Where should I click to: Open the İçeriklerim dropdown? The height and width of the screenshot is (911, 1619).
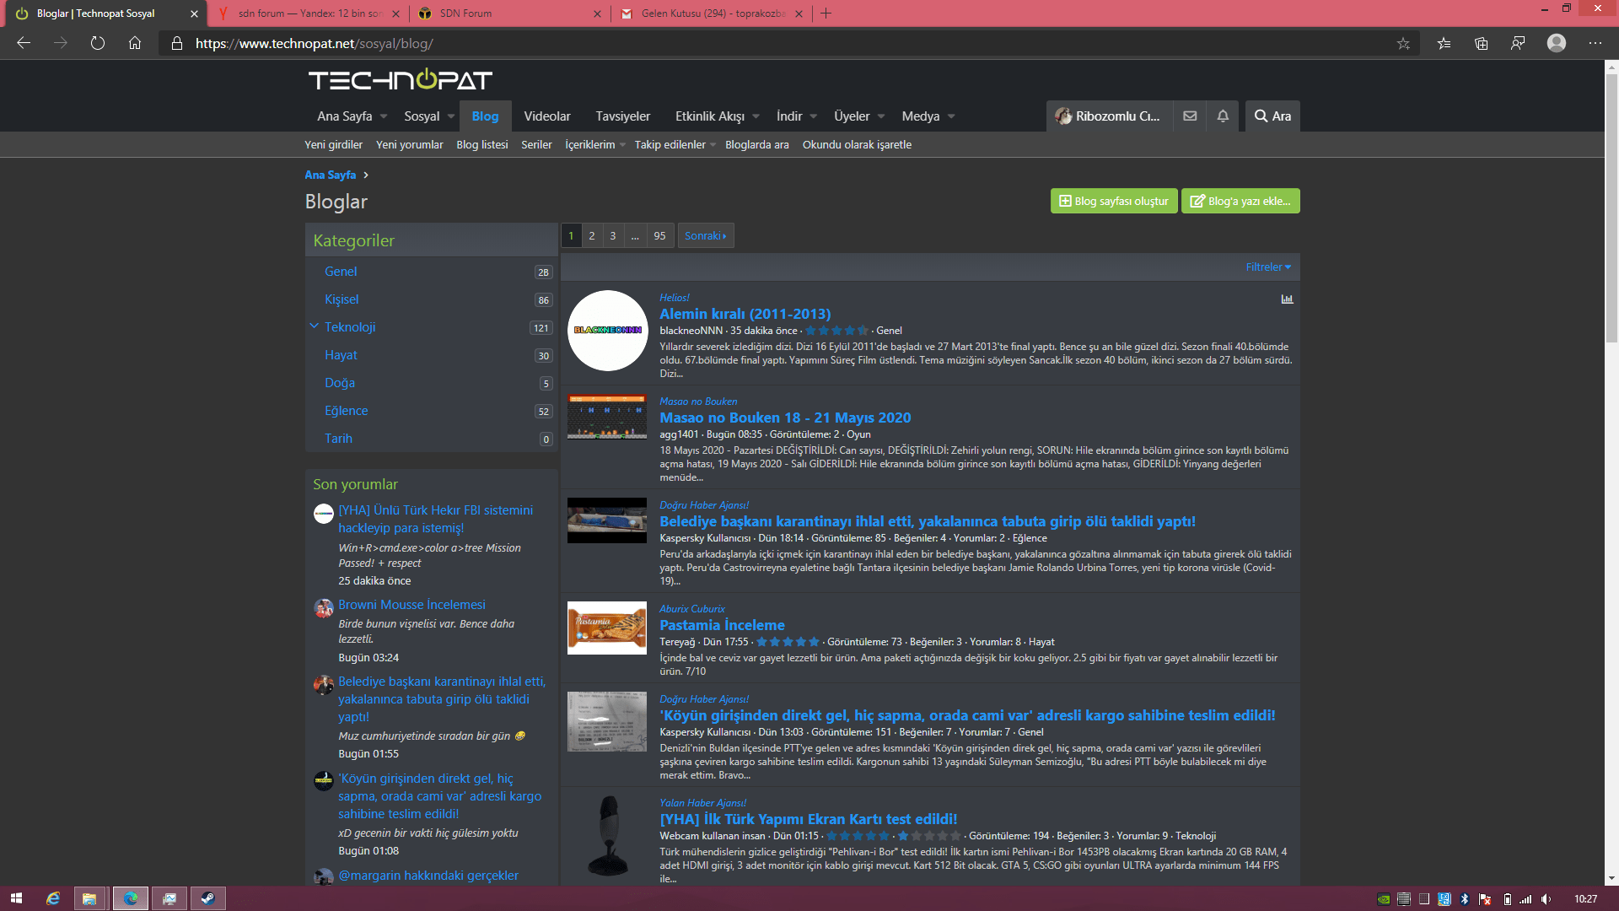595,144
